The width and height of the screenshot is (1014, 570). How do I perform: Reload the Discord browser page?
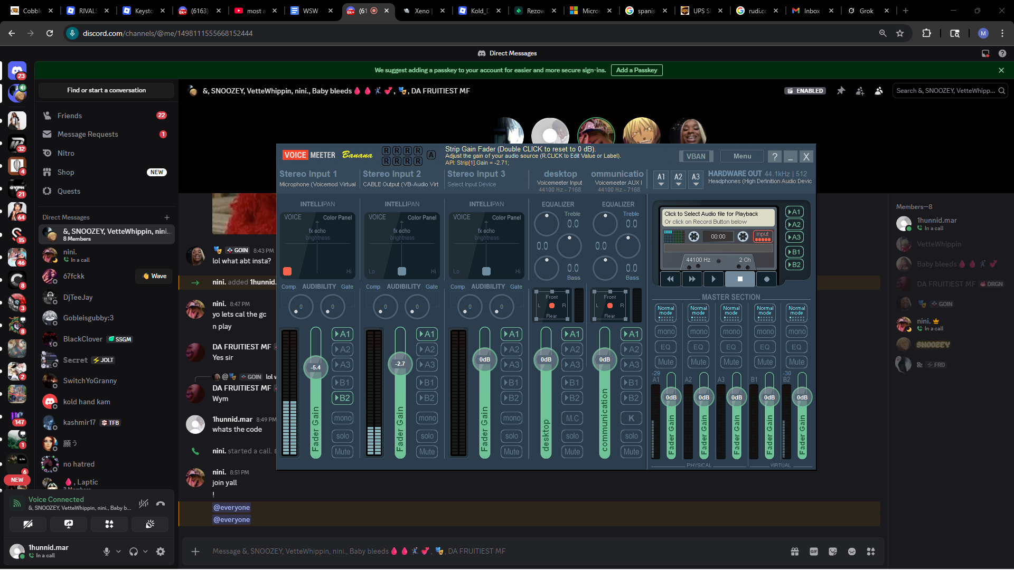50,33
